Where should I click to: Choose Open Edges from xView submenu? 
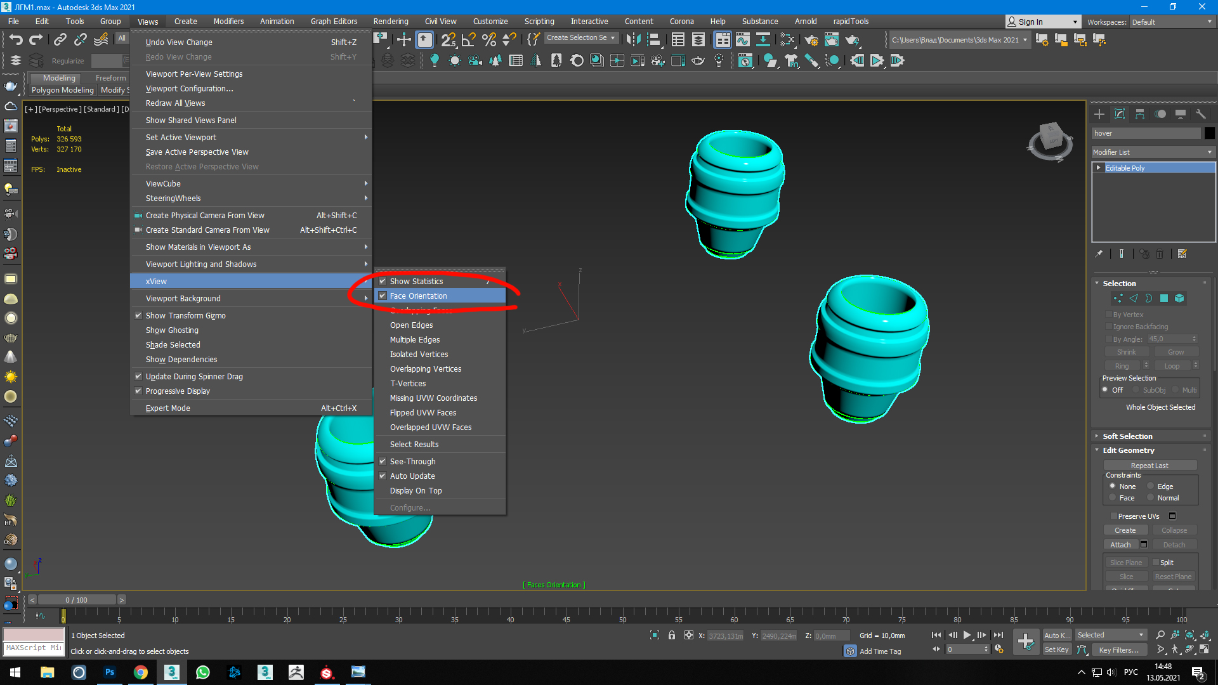(x=411, y=325)
